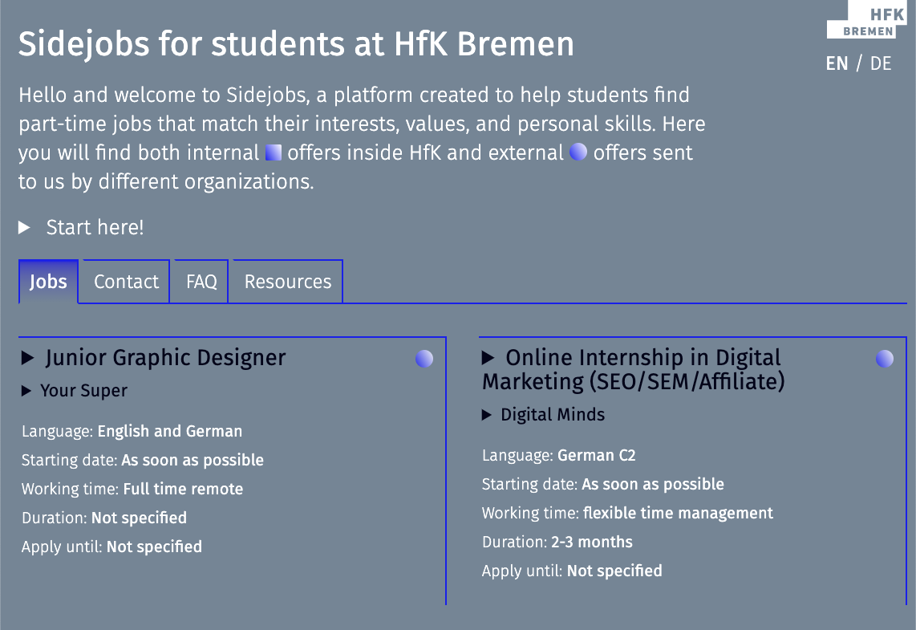This screenshot has height=630, width=916.
Task: Click the Sidejobs for students page heading
Action: click(x=296, y=44)
